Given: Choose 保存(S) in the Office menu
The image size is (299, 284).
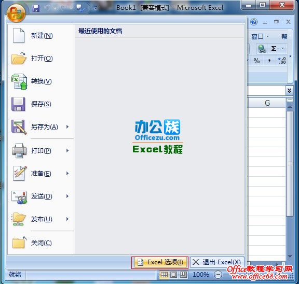Looking at the screenshot, I should point(40,104).
